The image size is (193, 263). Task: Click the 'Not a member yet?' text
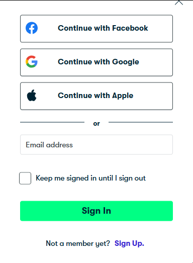[78, 243]
